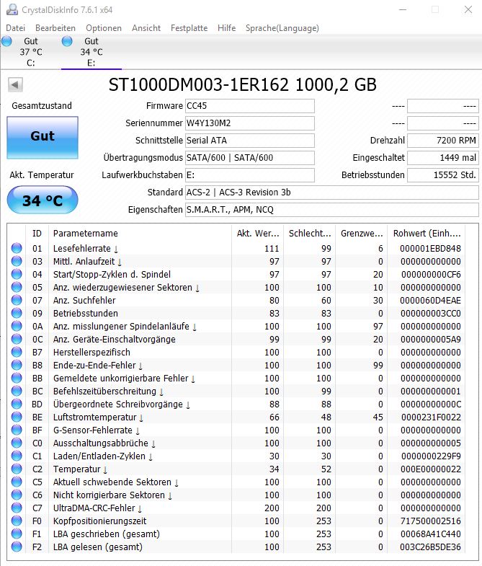
Task: Click status icon of Befehlszeitüberschreitung row
Action: coord(17,392)
